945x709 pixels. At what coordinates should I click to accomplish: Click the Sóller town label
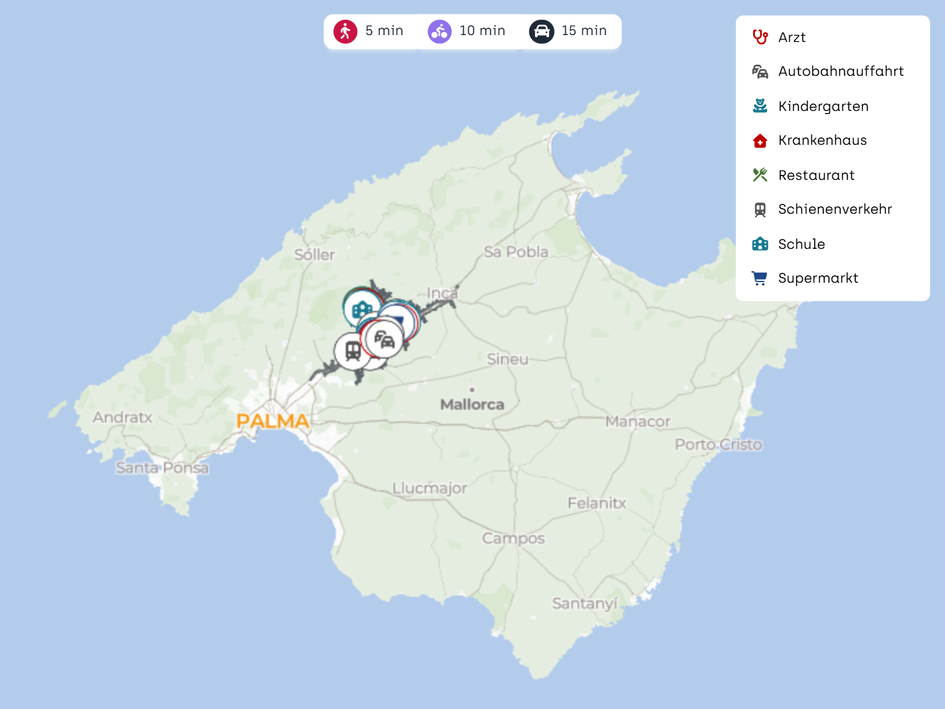[x=315, y=255]
